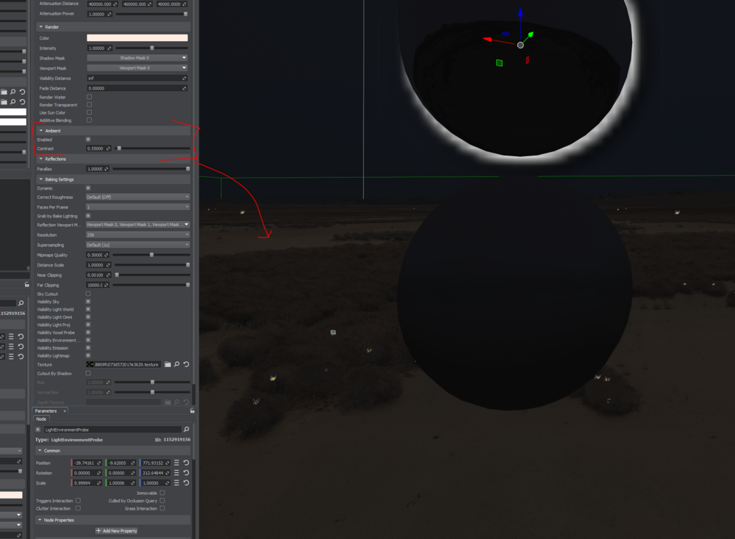The image size is (735, 539).
Task: Click the search magnifier beside the Texture field
Action: pyautogui.click(x=176, y=364)
